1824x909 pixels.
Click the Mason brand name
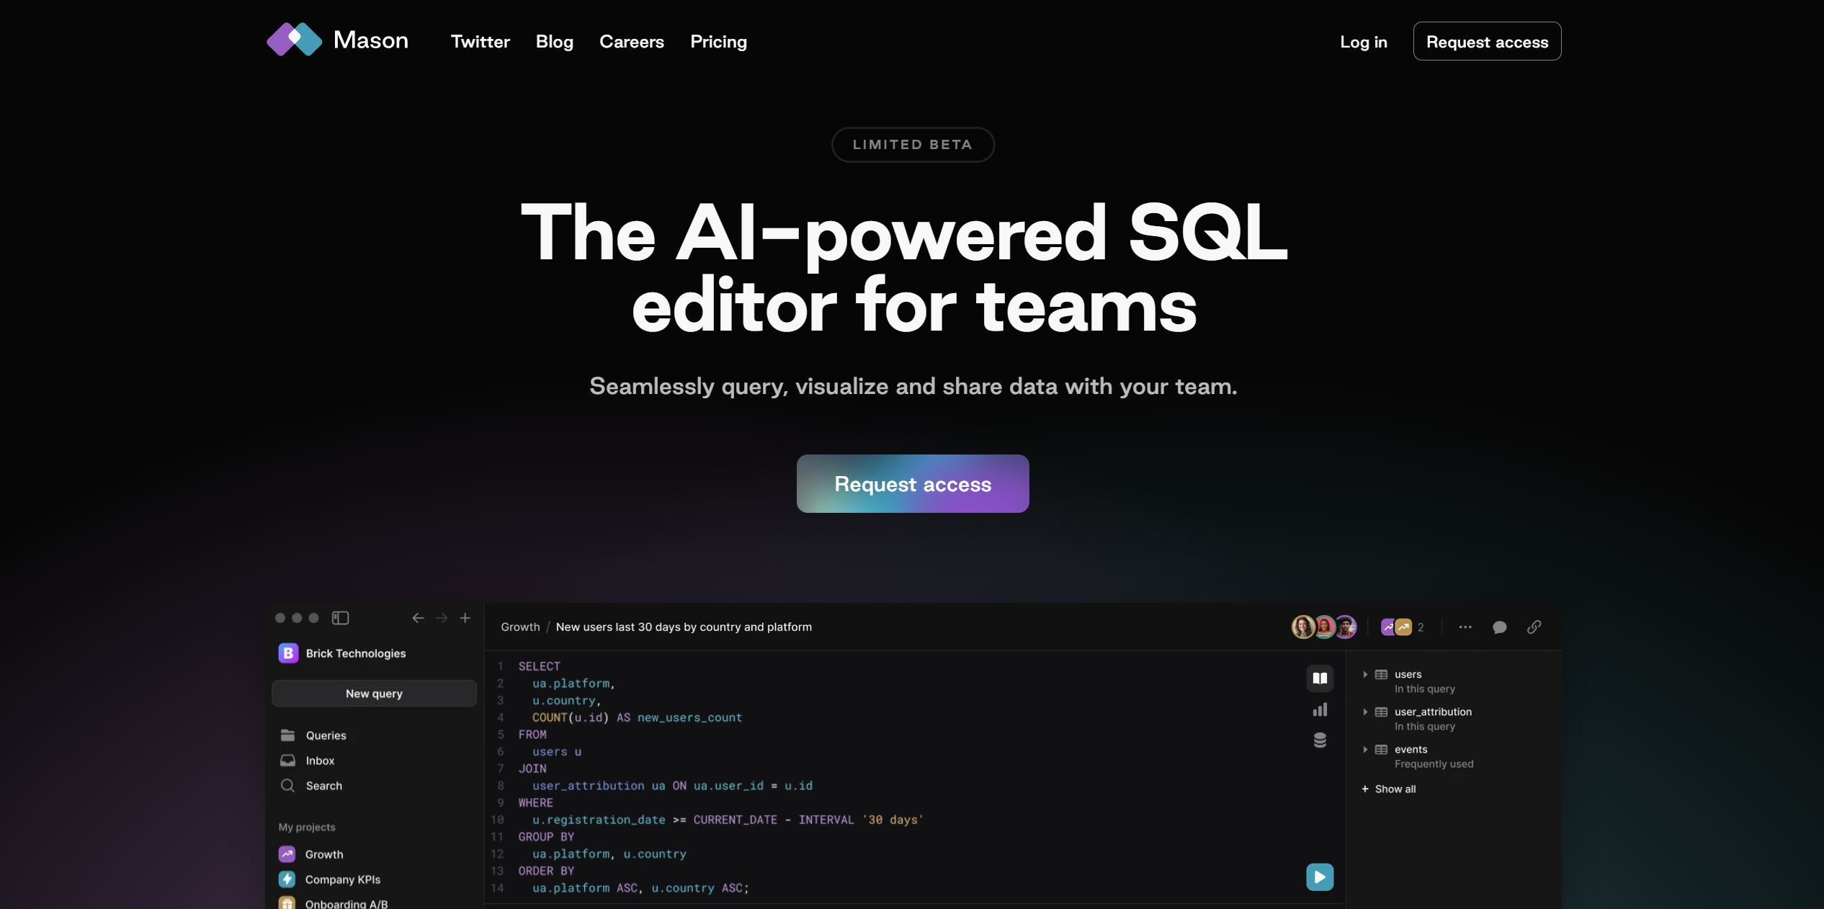click(x=371, y=40)
